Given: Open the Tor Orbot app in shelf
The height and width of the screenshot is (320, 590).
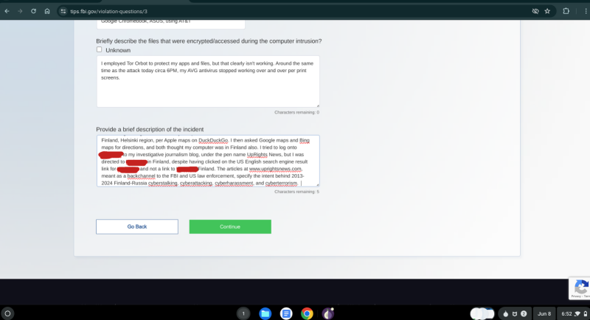Looking at the screenshot, I should [x=327, y=313].
